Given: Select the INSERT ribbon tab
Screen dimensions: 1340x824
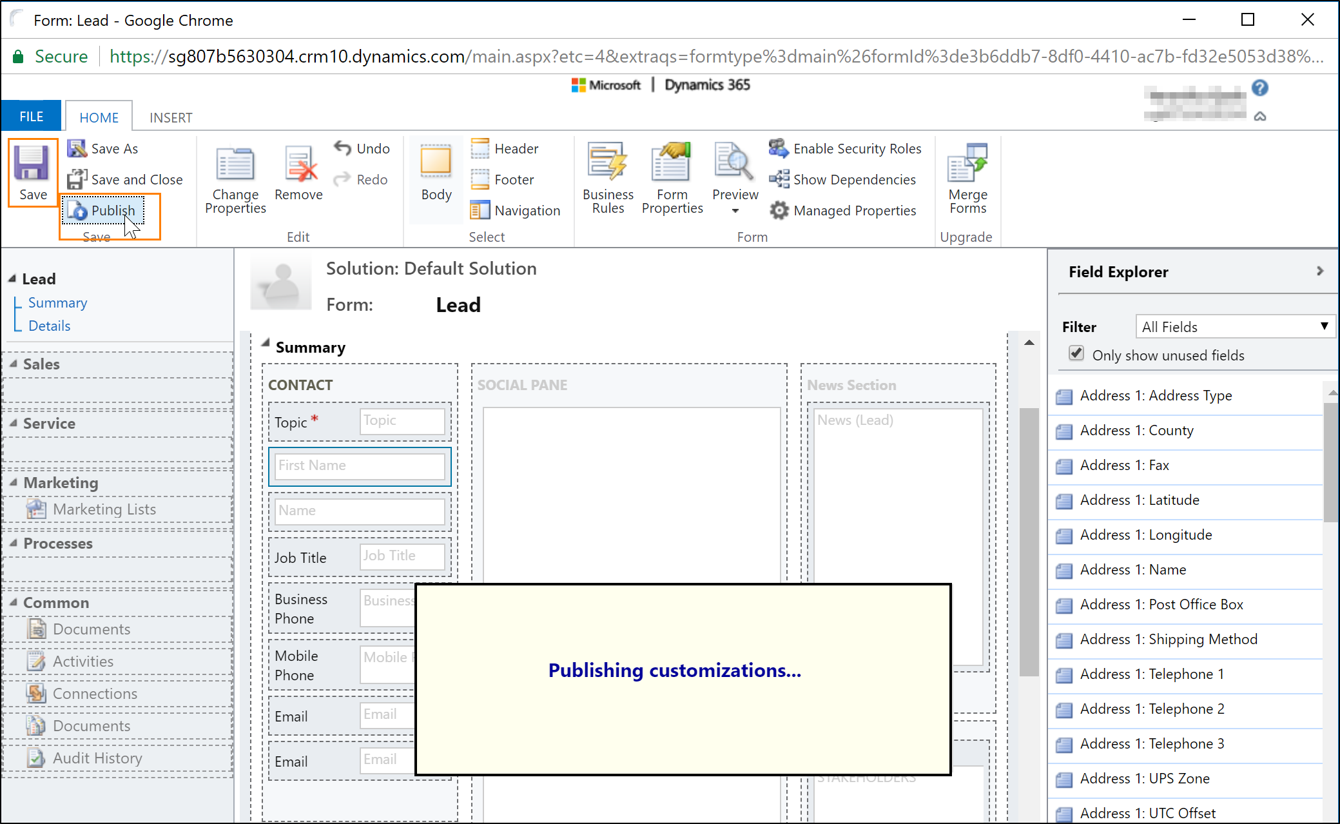Looking at the screenshot, I should [x=170, y=118].
